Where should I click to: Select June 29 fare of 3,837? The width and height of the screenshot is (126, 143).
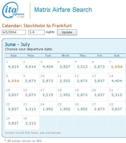(13, 123)
